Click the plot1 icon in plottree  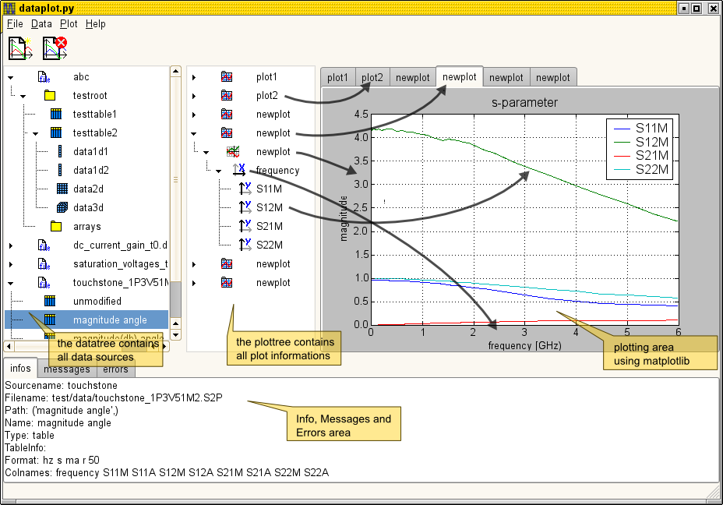[227, 77]
